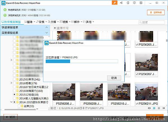The image size is (168, 122).
Task: Click the quick scan completed check icon
Action: pyautogui.click(x=5, y=10)
